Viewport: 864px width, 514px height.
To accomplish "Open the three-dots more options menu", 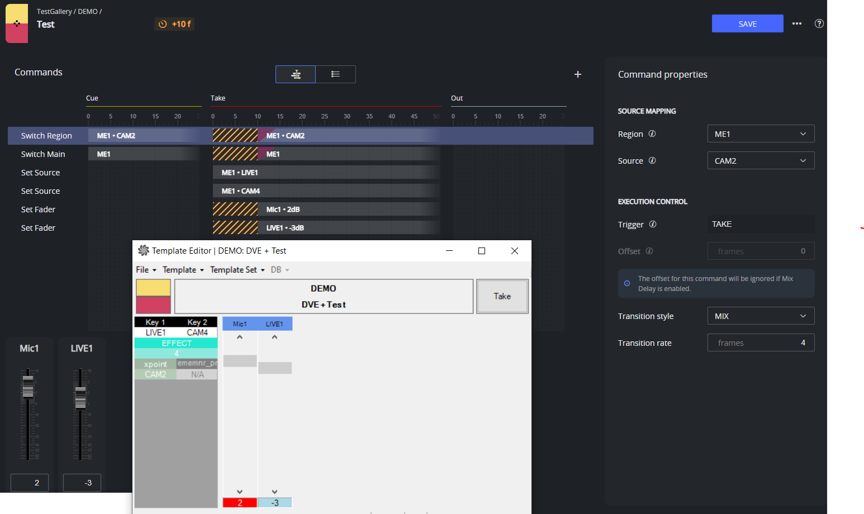I will coord(797,23).
